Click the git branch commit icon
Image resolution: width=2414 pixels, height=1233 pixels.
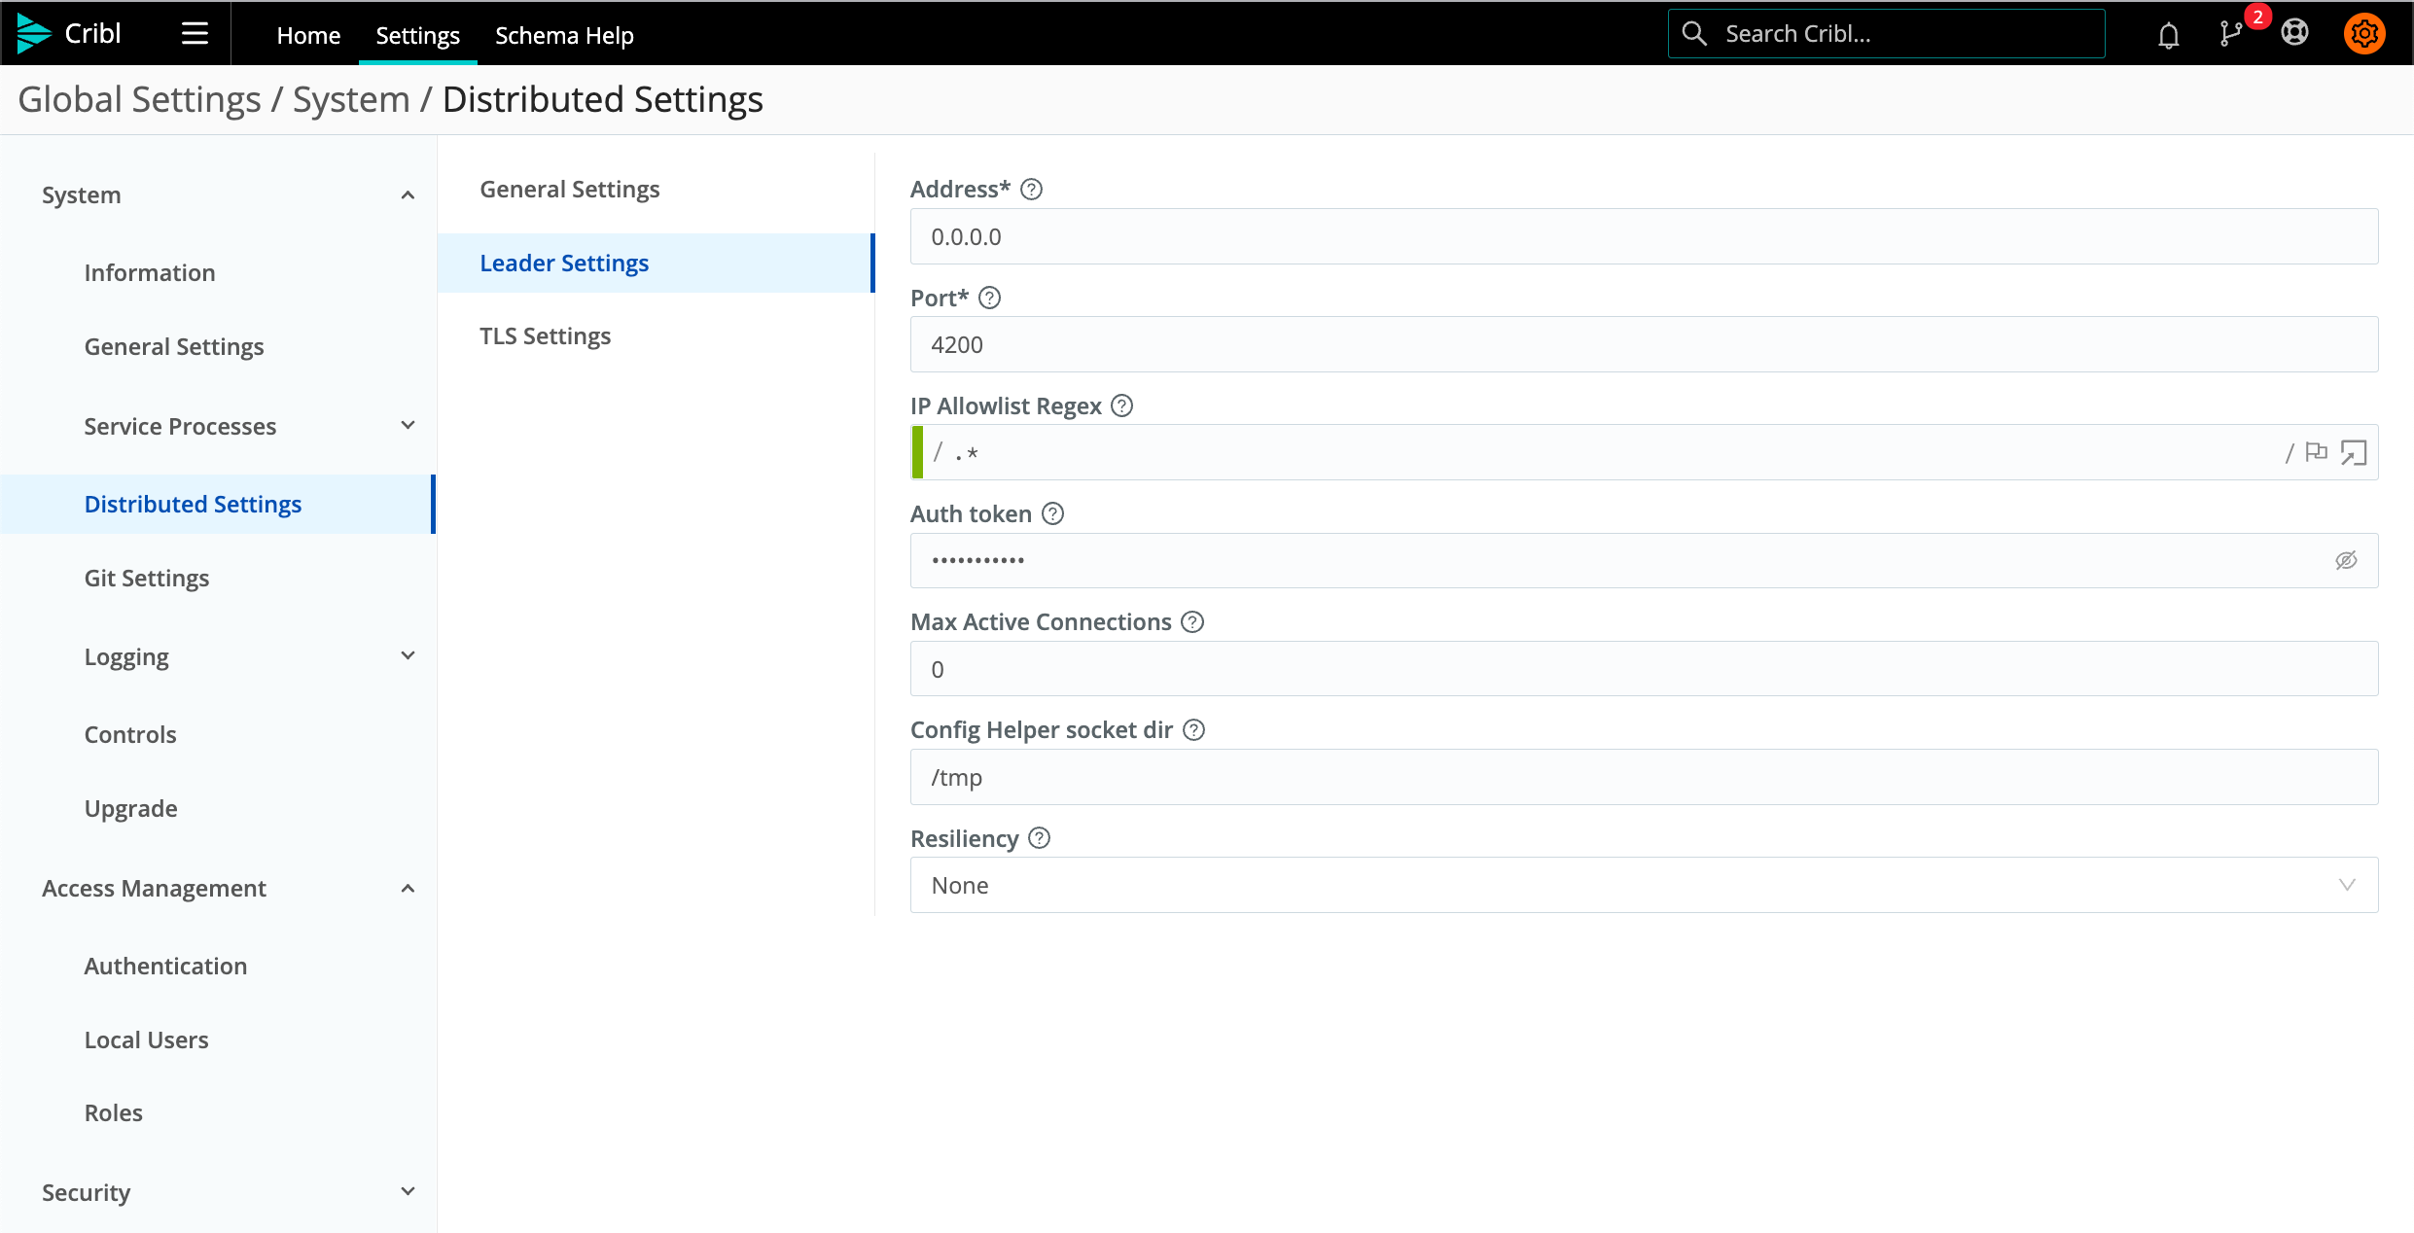2231,35
